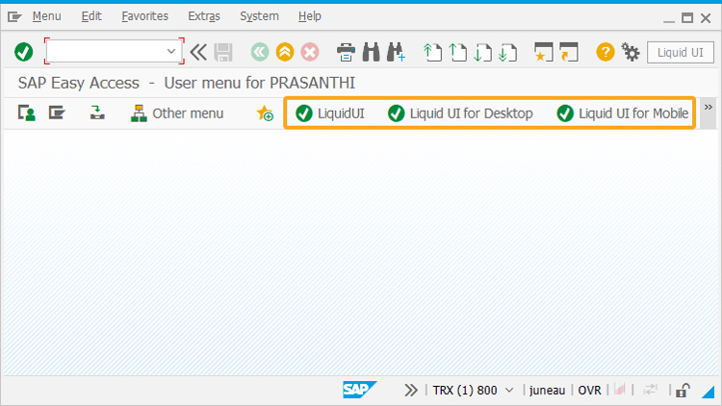Click the Liquid UI toolbar button
Viewport: 722px width, 406px height.
tap(680, 52)
